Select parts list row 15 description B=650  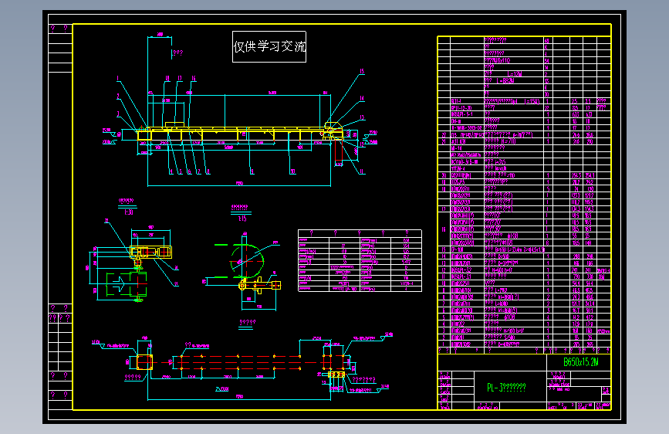[514, 249]
